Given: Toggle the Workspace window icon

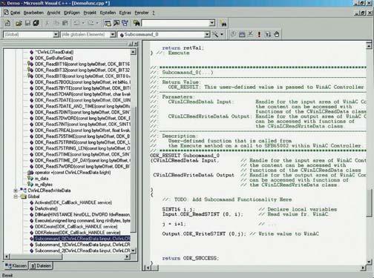Looking at the screenshot, I should tap(108, 23).
